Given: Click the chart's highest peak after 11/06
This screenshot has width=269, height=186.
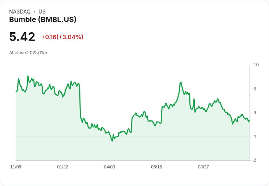Looking at the screenshot, I should click(28, 76).
